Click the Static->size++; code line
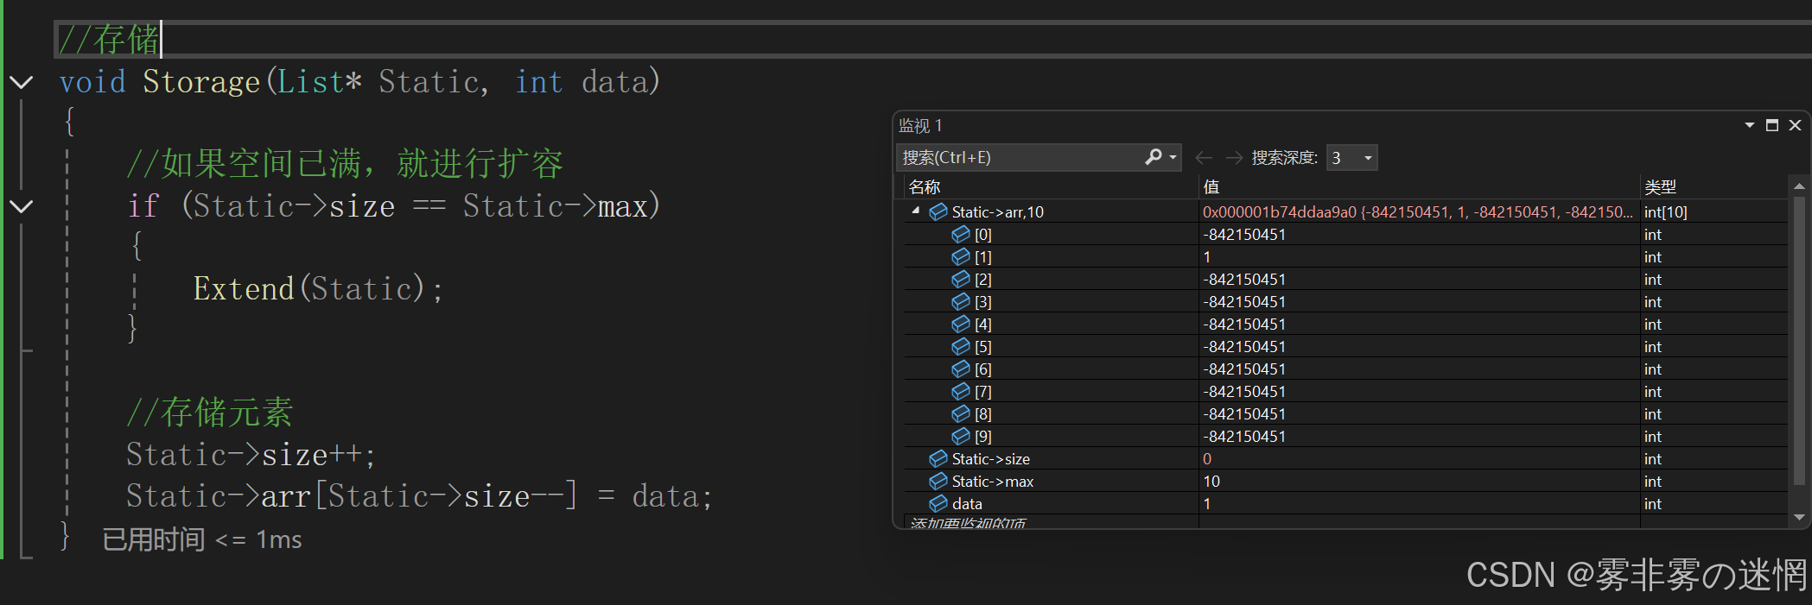The height and width of the screenshot is (605, 1812). 251,455
